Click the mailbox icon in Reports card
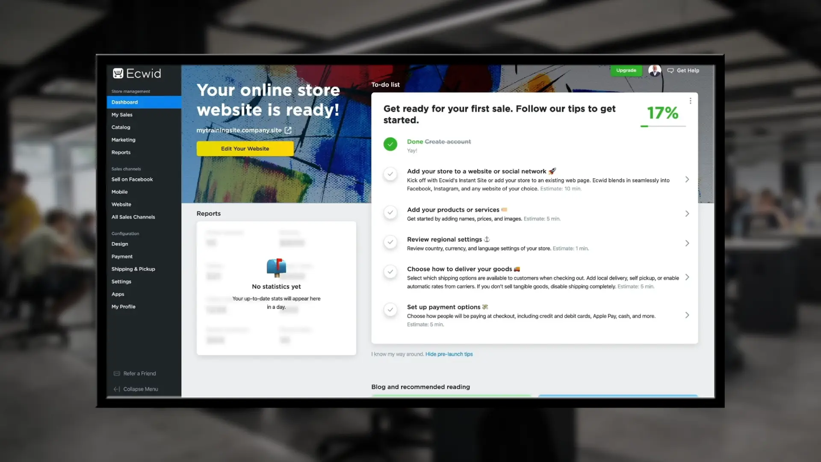Image resolution: width=821 pixels, height=462 pixels. pyautogui.click(x=276, y=268)
